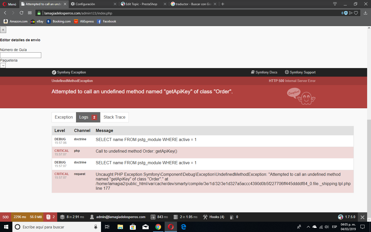Viewport: 371px width, 232px height.
Task: Go back to previous page
Action: click(5, 13)
